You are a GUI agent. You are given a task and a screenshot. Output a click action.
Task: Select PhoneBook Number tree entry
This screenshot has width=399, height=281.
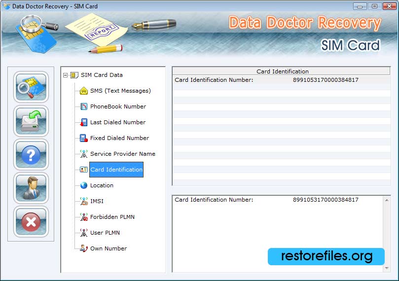tap(118, 106)
